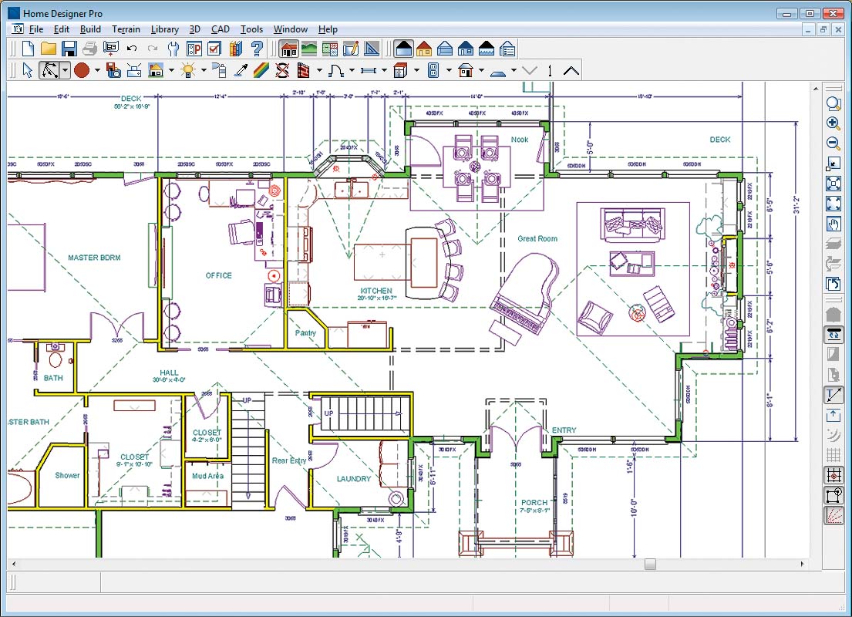Open the Library Browser books icon
This screenshot has height=617, width=852.
pyautogui.click(x=236, y=49)
